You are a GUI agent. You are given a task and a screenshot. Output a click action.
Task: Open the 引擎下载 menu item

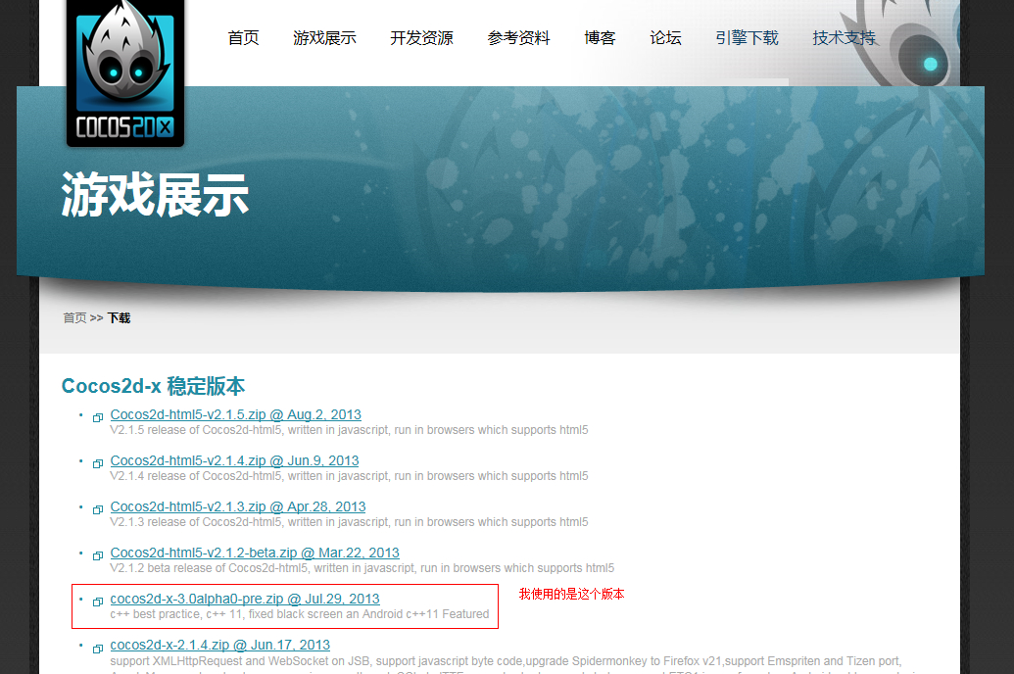tap(747, 38)
